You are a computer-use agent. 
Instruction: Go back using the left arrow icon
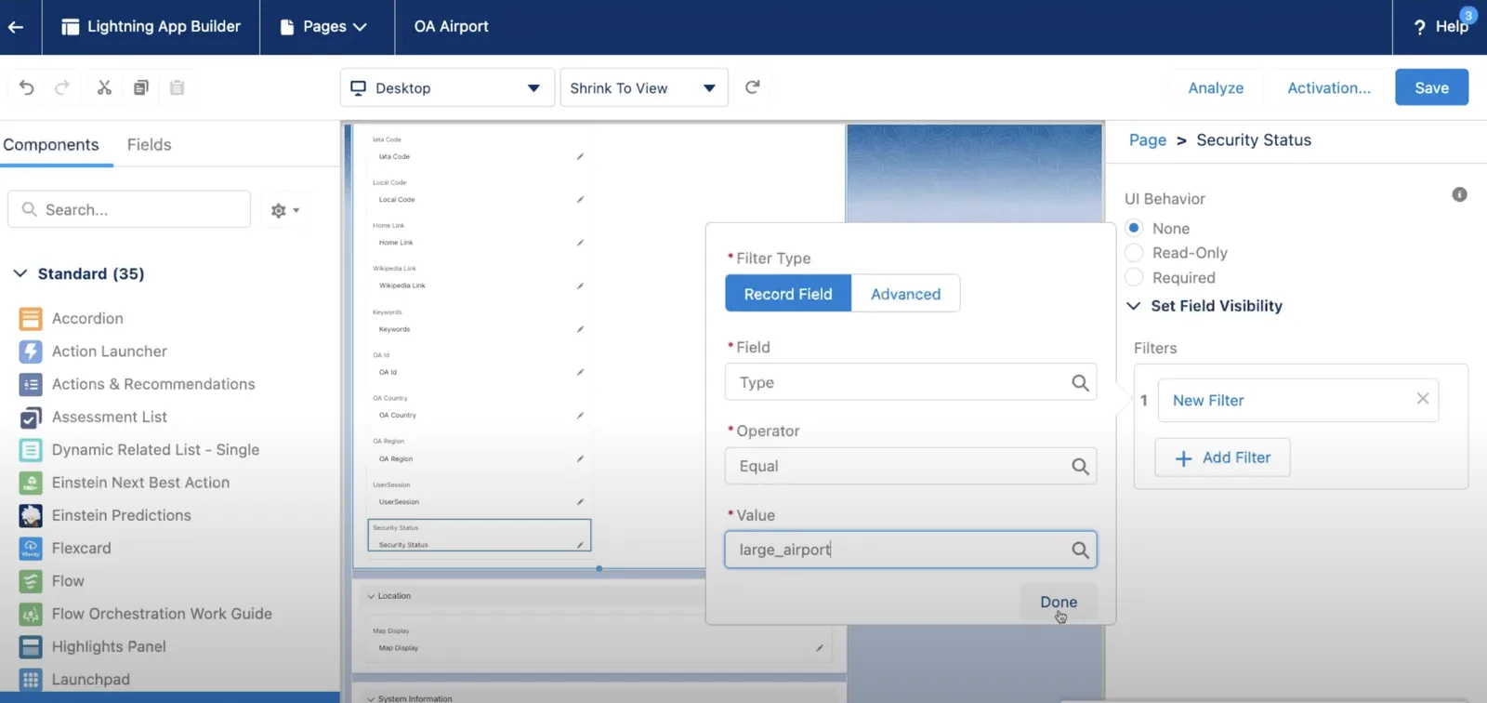[x=16, y=27]
